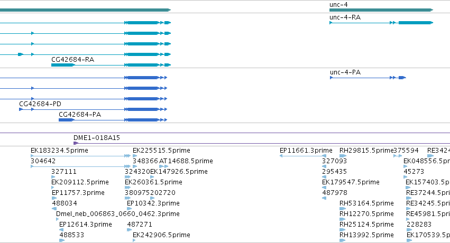The width and height of the screenshot is (450, 243).
Task: Open the EP11757.3prime EST entry
Action: click(78, 193)
